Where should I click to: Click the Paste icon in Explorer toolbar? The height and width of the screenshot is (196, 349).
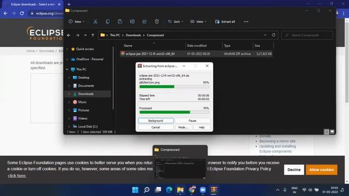(x=120, y=22)
